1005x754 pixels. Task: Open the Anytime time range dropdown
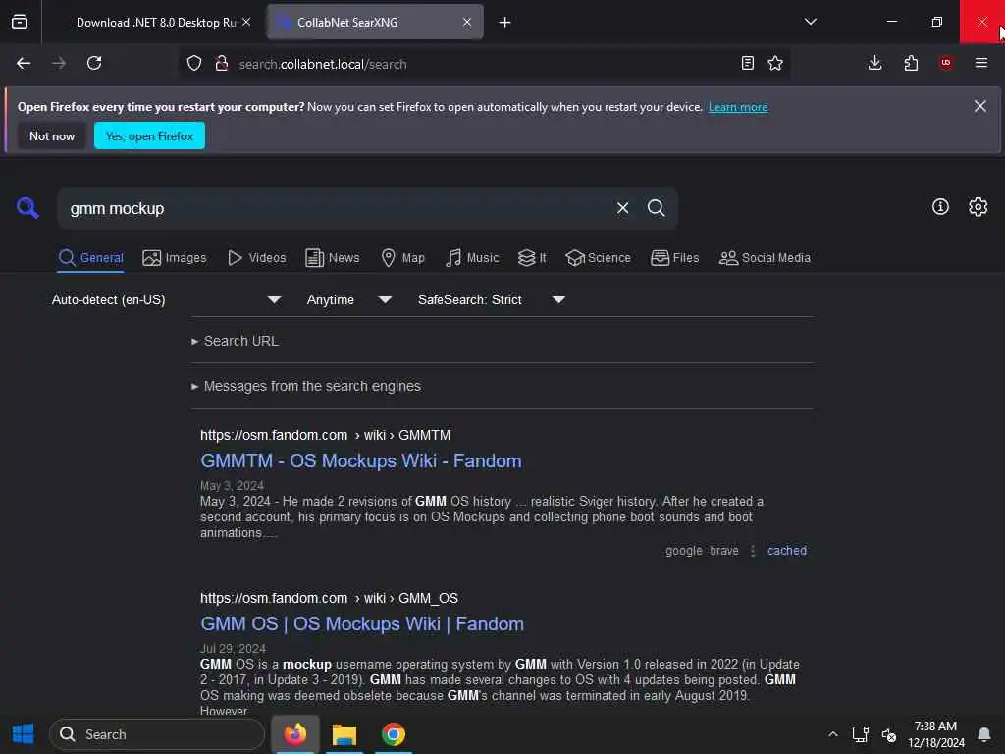(348, 299)
